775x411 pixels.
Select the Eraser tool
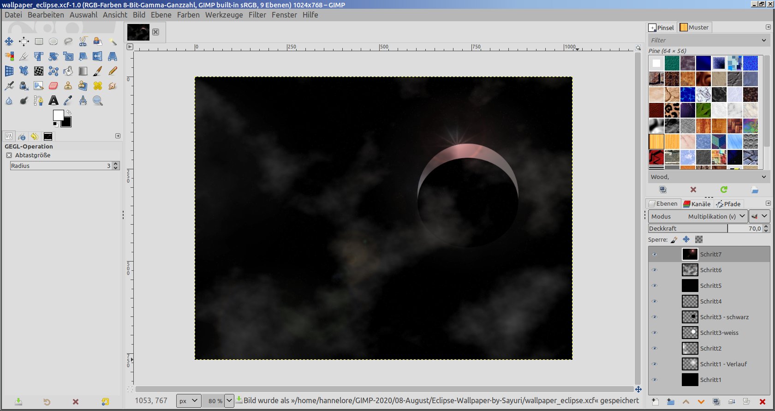tap(54, 86)
